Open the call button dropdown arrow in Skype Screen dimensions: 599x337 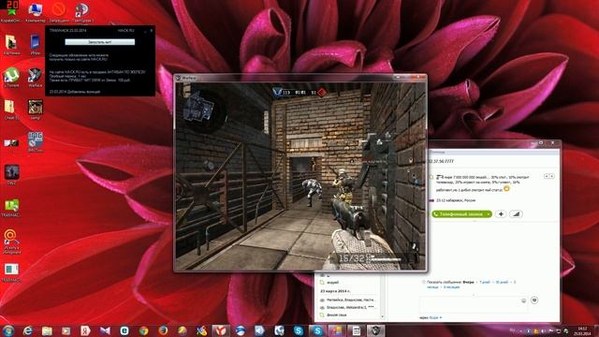coord(489,214)
